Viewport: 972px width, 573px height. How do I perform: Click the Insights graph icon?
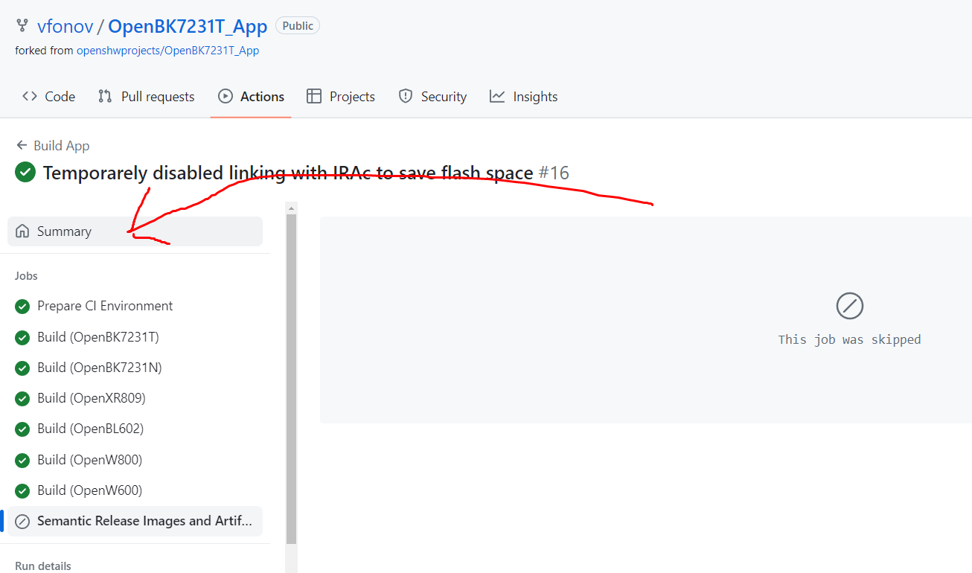(x=497, y=97)
